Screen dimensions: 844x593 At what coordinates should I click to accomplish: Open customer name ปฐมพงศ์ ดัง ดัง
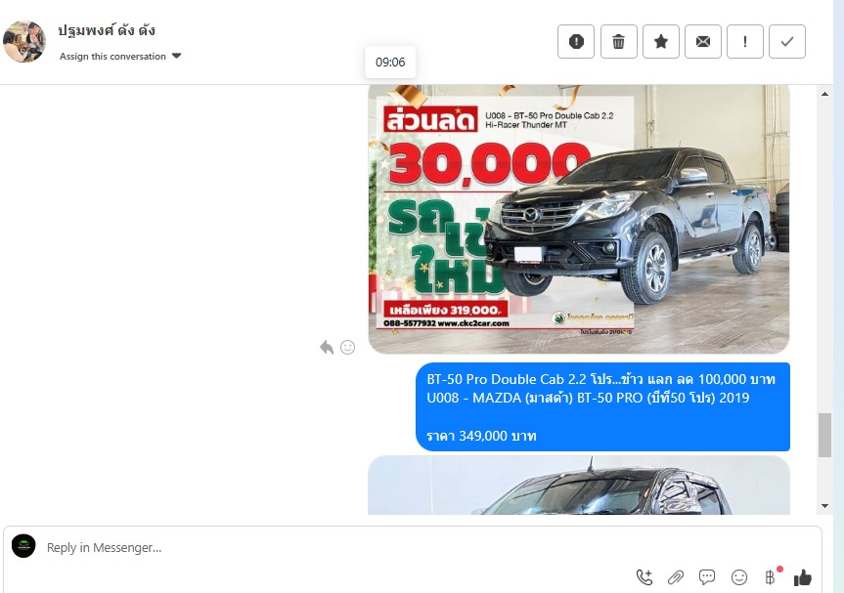coord(107,30)
